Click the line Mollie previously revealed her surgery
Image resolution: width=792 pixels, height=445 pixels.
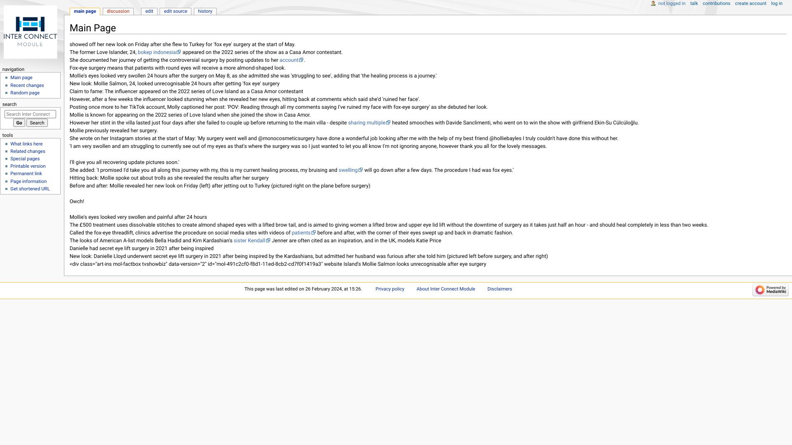pyautogui.click(x=113, y=131)
